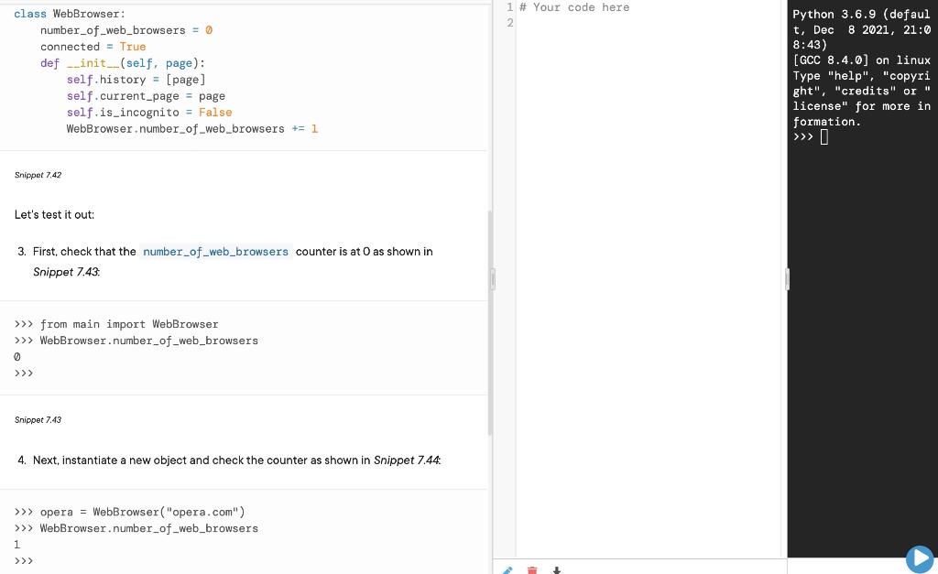Image resolution: width=938 pixels, height=574 pixels.
Task: Click the step 4 instruction sentence
Action: pyautogui.click(x=229, y=460)
